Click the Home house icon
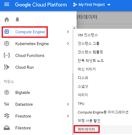The width and height of the screenshot is (132, 135). point(7,19)
